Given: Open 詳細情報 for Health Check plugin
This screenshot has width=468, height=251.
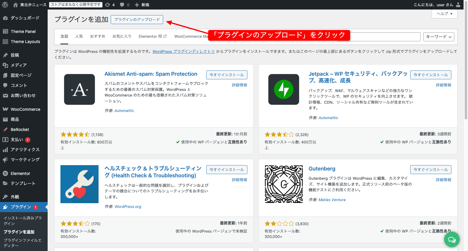Looking at the screenshot, I should pyautogui.click(x=240, y=180).
